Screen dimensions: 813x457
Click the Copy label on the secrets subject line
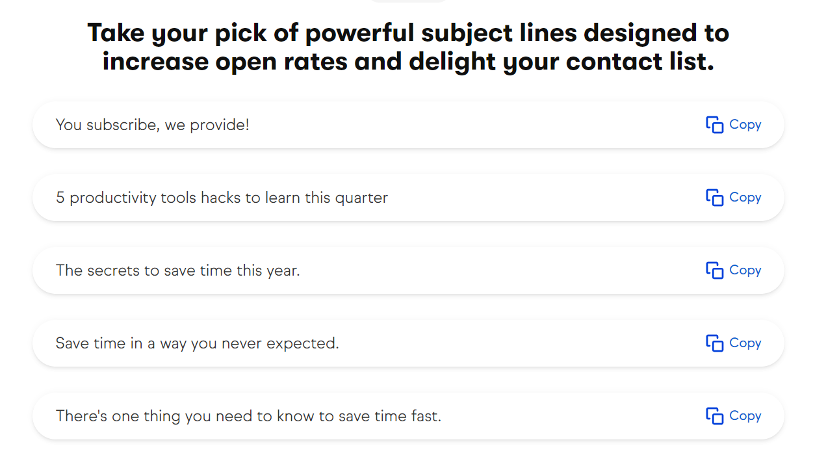click(745, 270)
